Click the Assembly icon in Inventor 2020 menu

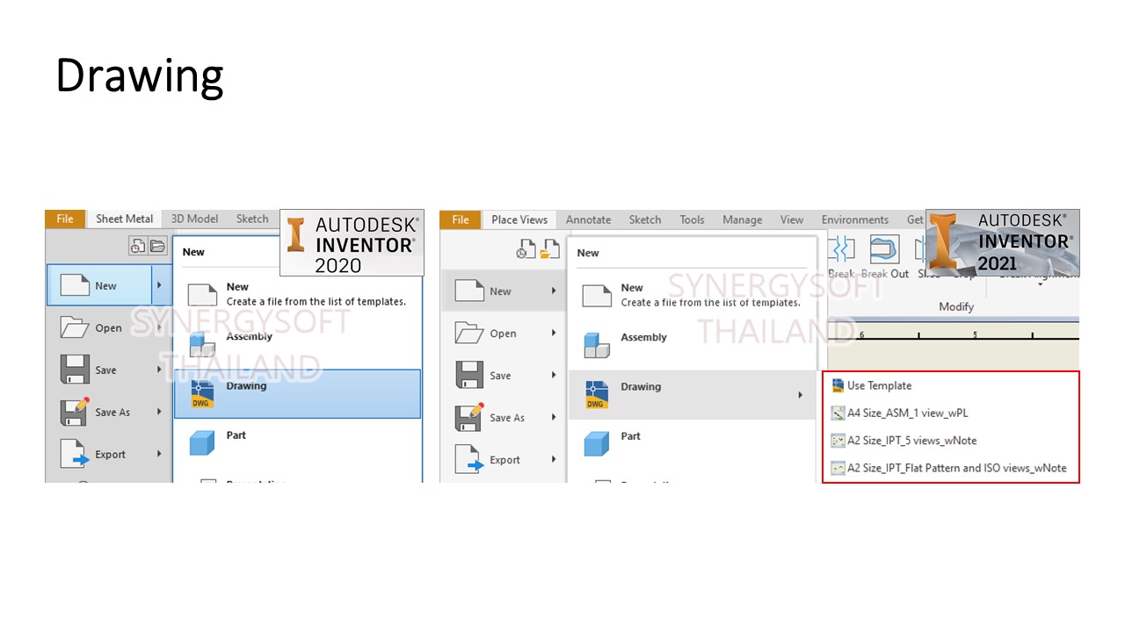[202, 344]
